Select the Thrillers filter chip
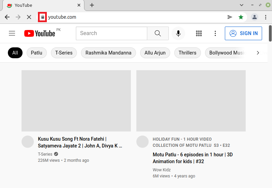272x188 pixels. coord(188,53)
